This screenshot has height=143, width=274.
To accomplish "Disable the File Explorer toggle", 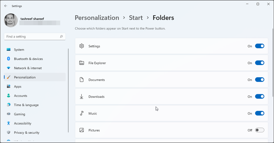I will coord(259,63).
